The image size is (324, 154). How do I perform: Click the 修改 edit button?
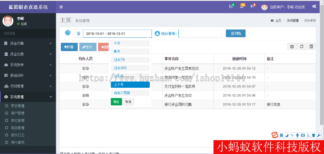coord(88,47)
